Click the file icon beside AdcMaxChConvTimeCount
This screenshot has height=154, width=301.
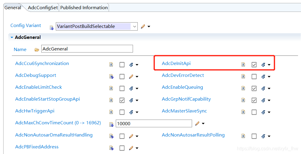(x=111, y=124)
